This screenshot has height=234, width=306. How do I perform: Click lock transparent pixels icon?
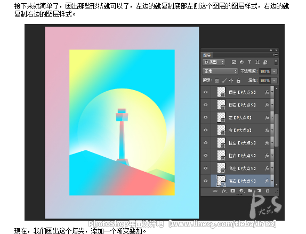[x=216, y=80]
